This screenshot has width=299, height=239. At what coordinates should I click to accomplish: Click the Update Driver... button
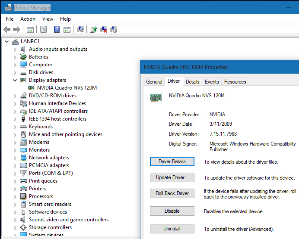point(172,177)
